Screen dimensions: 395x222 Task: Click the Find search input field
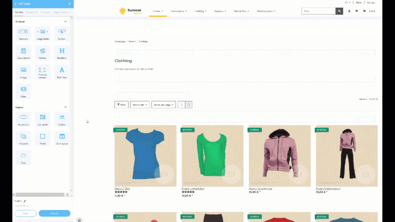318,11
